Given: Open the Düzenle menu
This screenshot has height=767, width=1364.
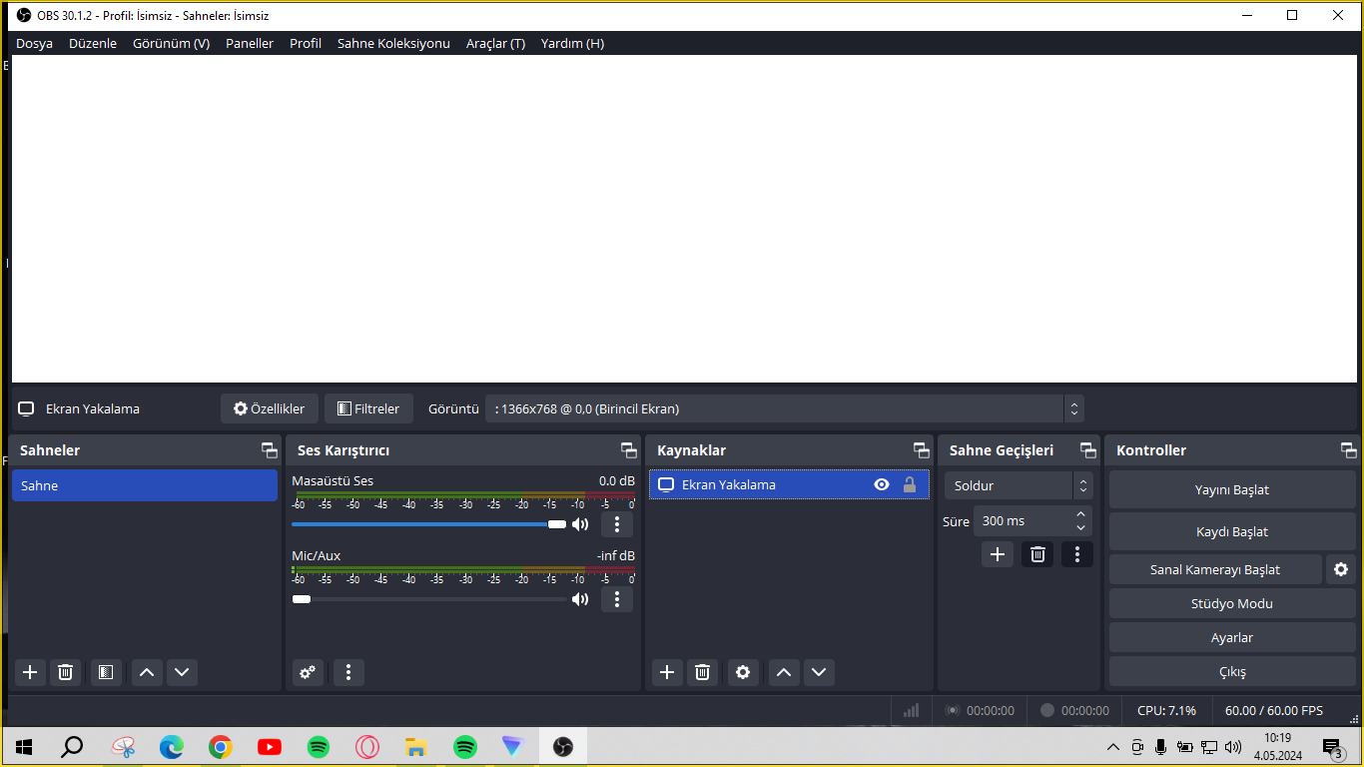Looking at the screenshot, I should [x=93, y=43].
